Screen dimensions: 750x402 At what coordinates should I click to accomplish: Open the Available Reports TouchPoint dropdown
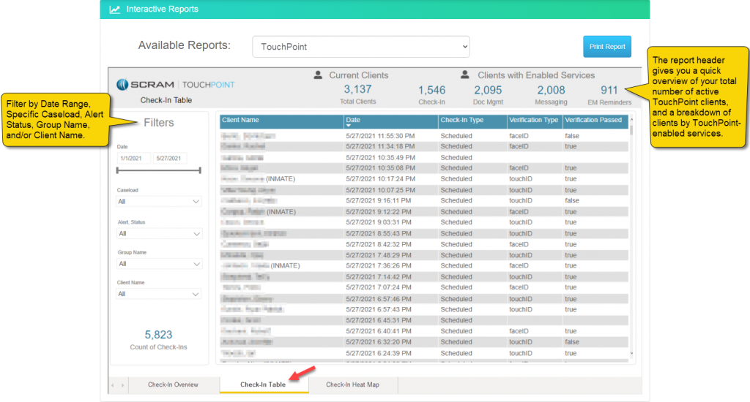pyautogui.click(x=360, y=47)
